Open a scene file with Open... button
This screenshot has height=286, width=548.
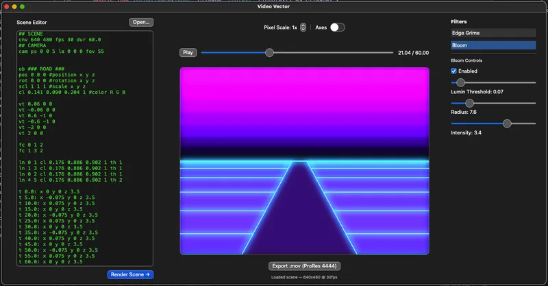[x=141, y=22]
